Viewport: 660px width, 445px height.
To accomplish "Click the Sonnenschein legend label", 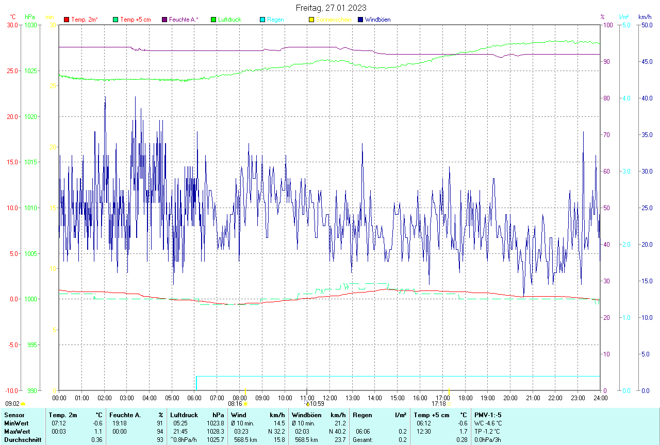I will [334, 20].
